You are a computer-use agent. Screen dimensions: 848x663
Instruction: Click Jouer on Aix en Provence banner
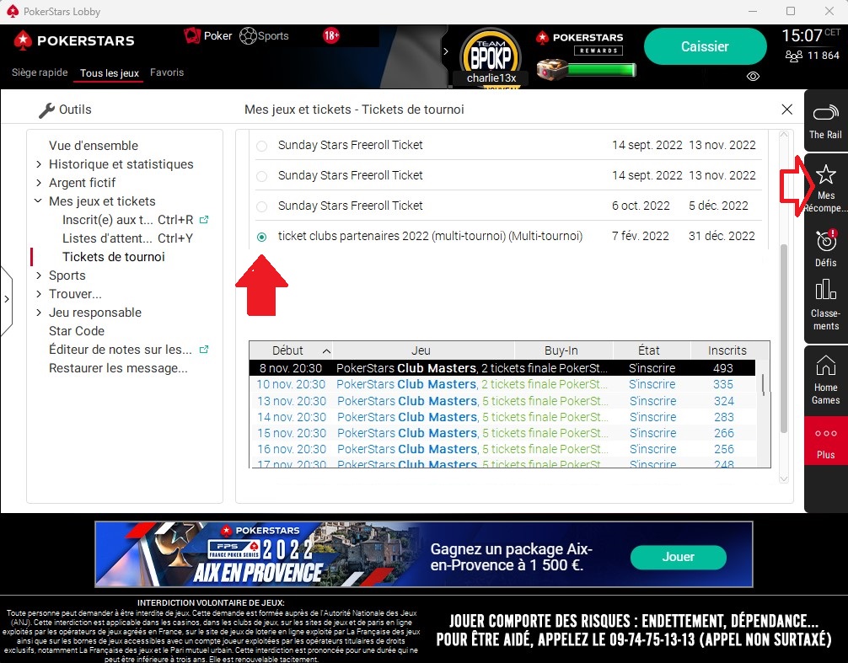click(679, 557)
